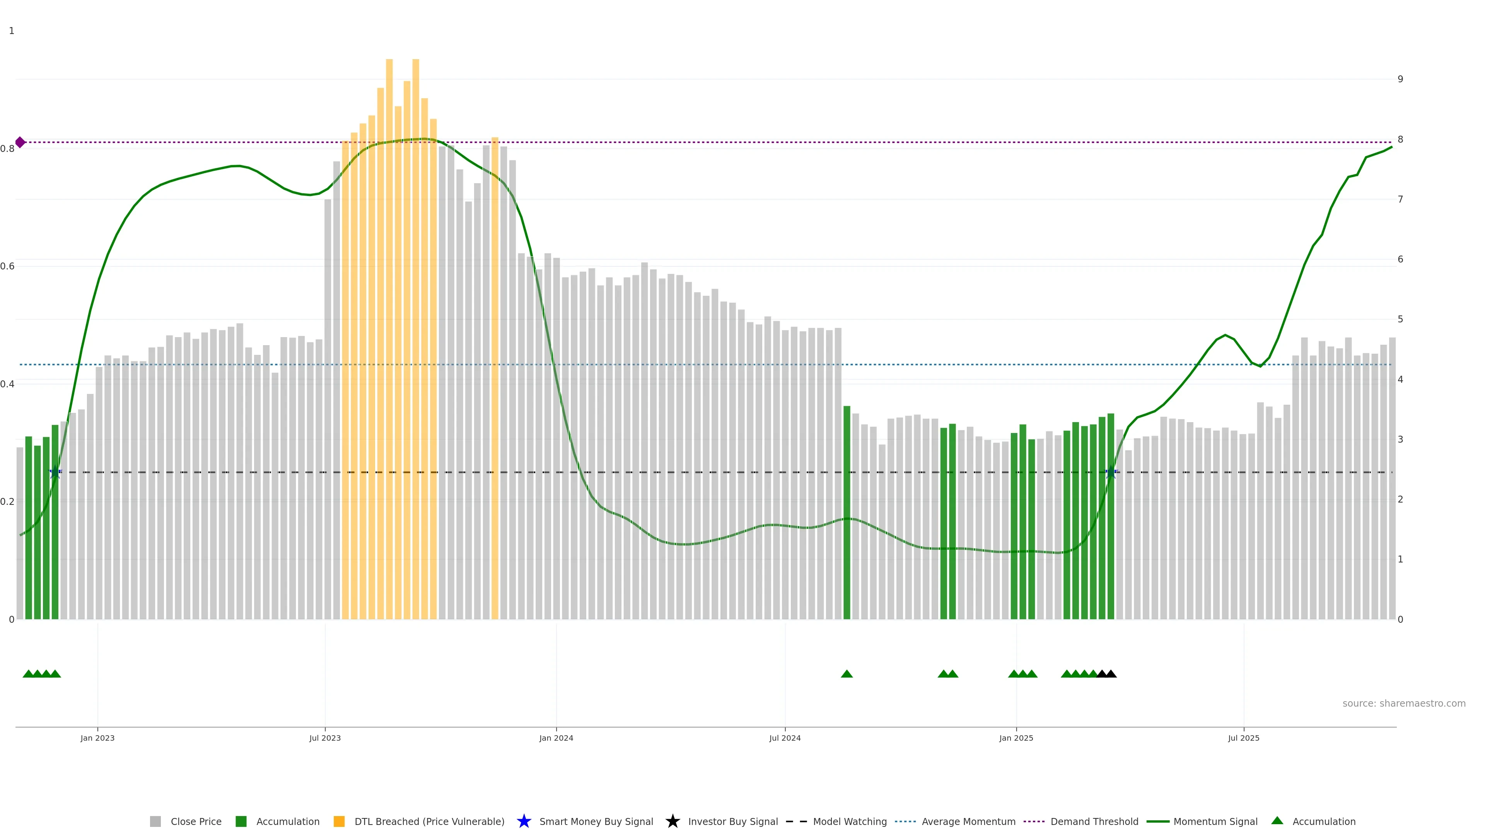
Task: Click the black Investor Buy Signal star in legend
Action: pyautogui.click(x=672, y=821)
